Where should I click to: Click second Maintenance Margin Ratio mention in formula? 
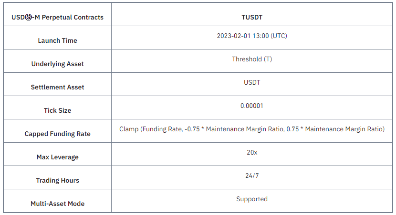pos(344,129)
